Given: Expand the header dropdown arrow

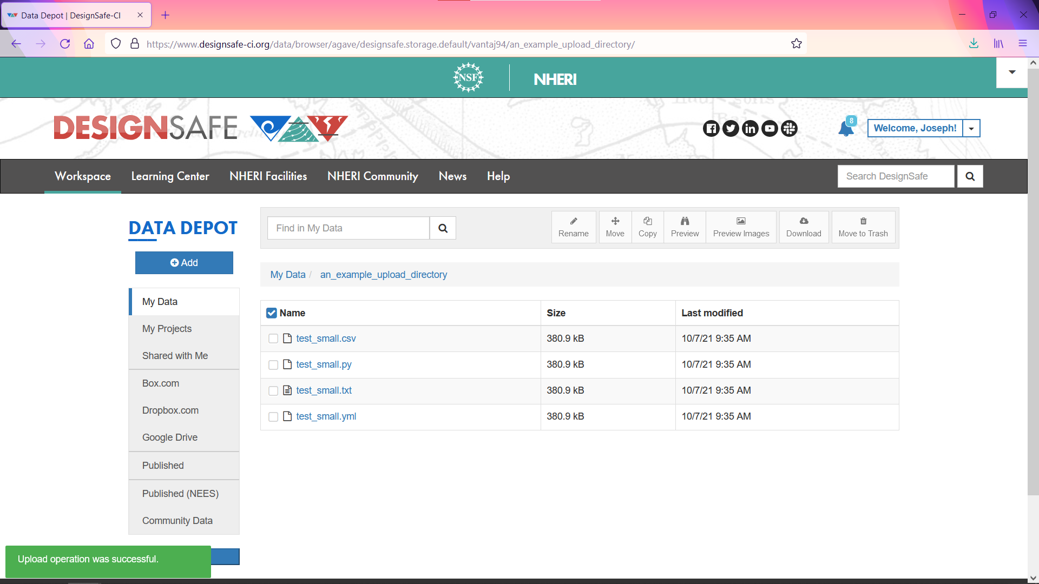Looking at the screenshot, I should pyautogui.click(x=1011, y=71).
